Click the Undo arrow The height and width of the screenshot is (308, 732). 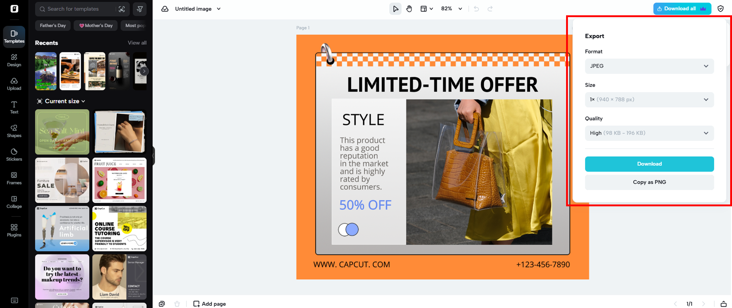tap(476, 9)
